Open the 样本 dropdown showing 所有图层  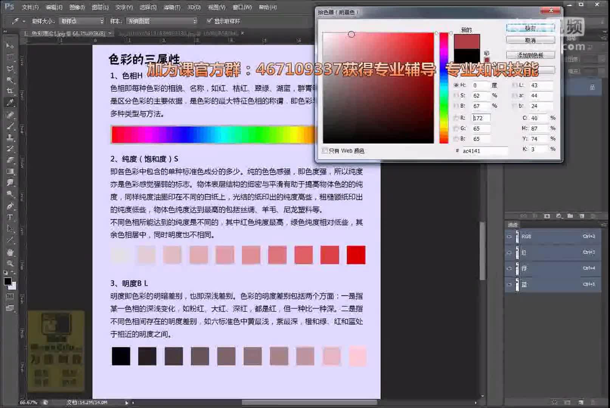pos(161,21)
